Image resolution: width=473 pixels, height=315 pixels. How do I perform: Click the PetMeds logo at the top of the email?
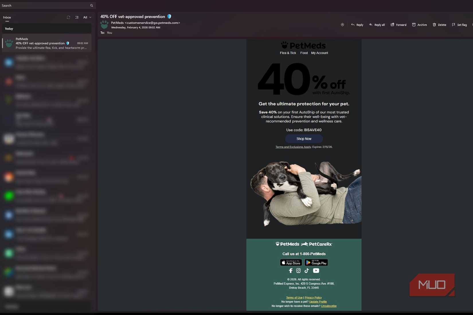(304, 45)
